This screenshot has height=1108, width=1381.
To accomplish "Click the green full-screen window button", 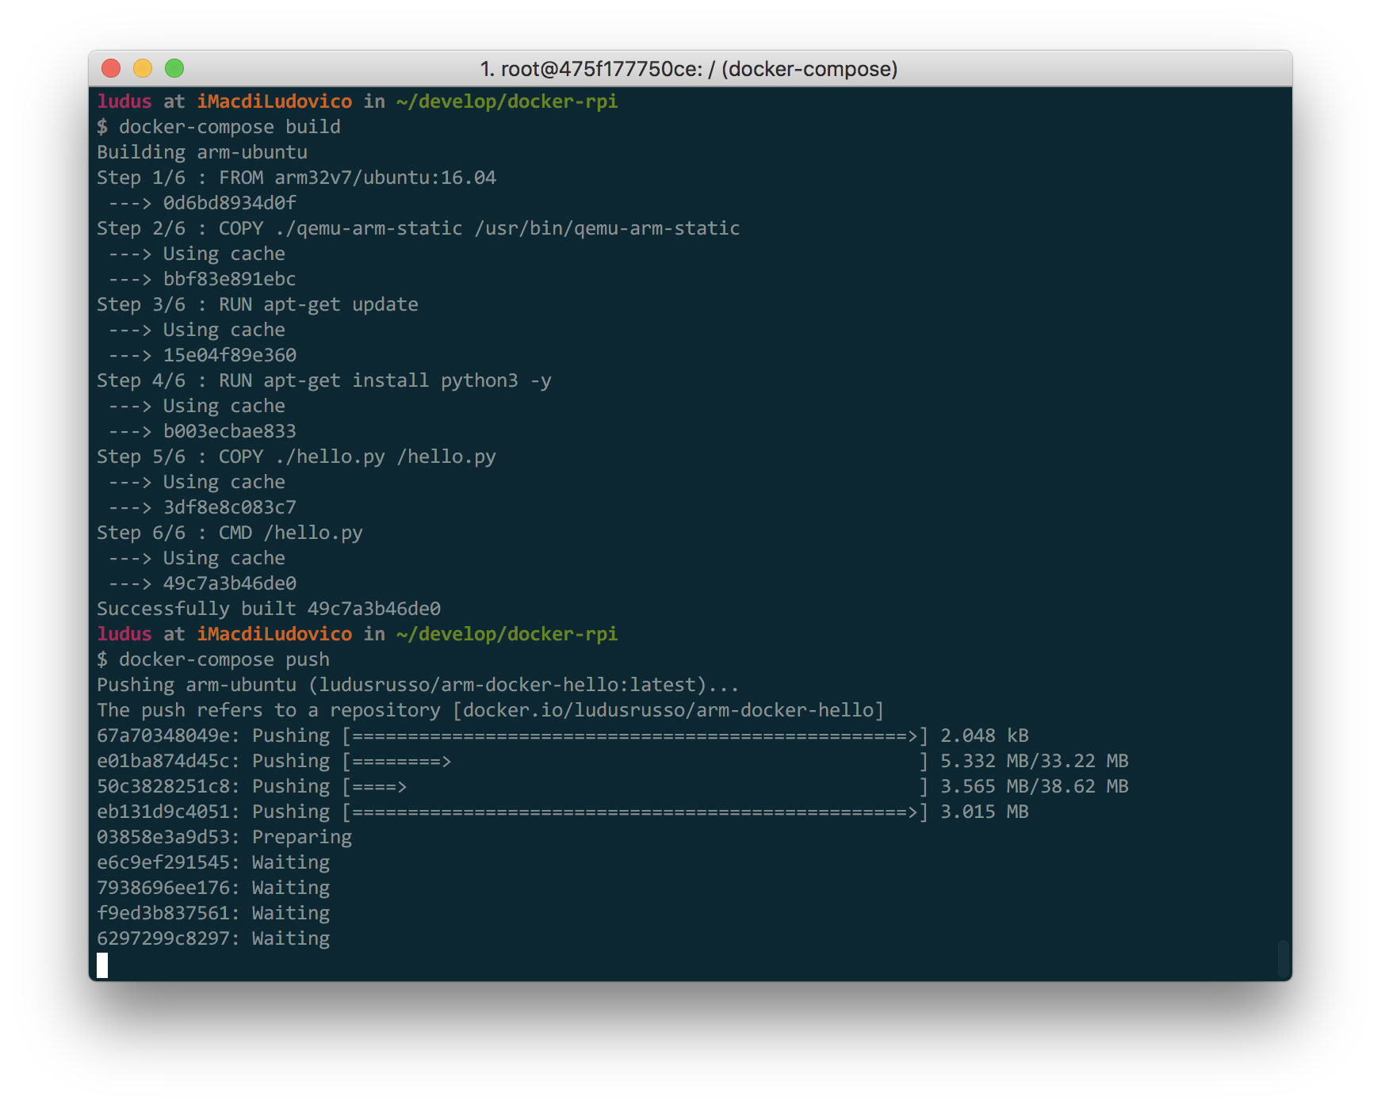I will click(174, 69).
